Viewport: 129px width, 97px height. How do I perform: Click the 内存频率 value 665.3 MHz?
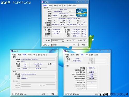tap(92, 68)
